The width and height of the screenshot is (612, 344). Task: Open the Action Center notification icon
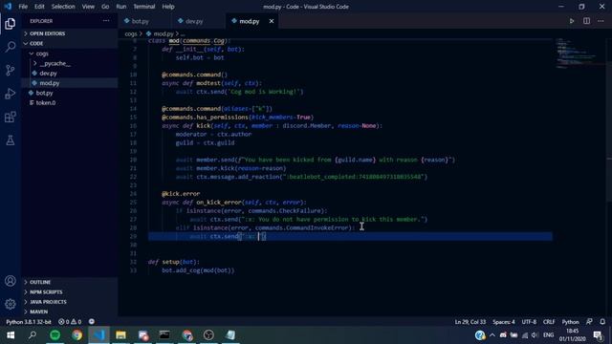pyautogui.click(x=598, y=335)
